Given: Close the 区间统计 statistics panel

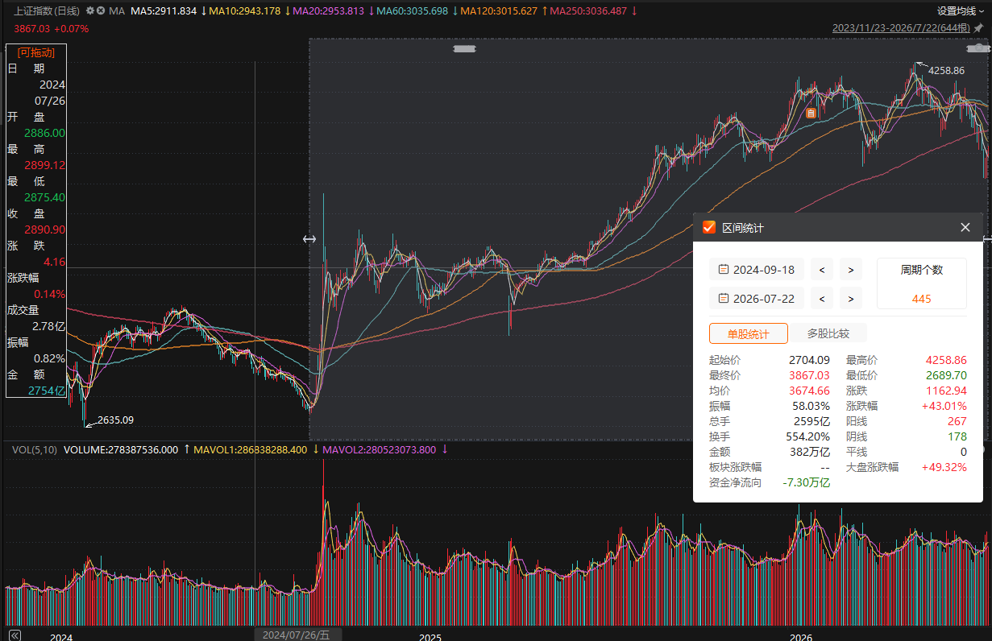Looking at the screenshot, I should 965,228.
